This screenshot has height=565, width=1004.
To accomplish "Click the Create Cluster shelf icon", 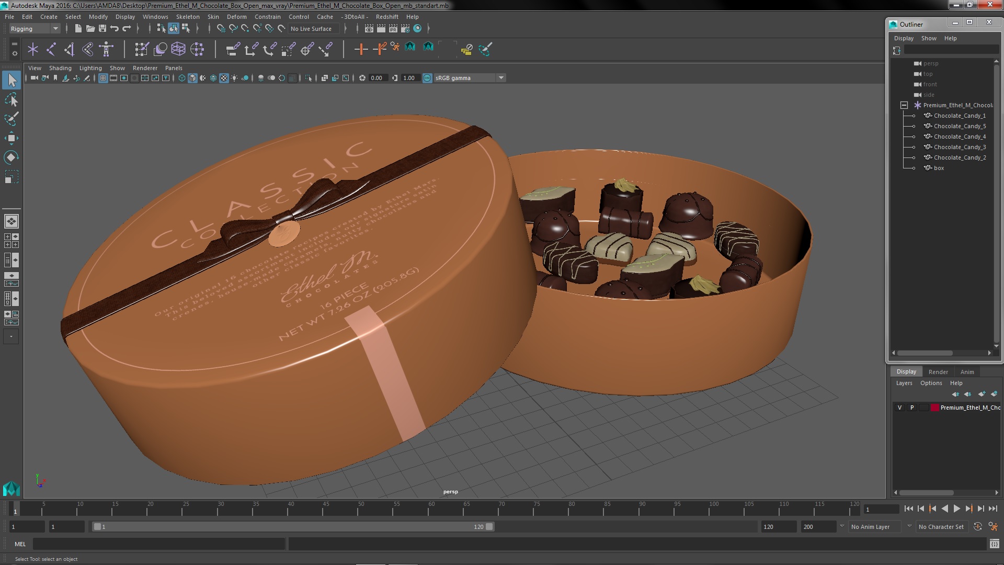I will point(197,49).
